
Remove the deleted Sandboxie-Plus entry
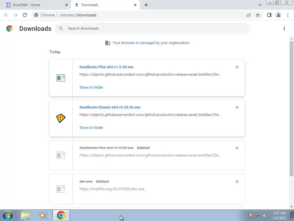[x=237, y=148]
